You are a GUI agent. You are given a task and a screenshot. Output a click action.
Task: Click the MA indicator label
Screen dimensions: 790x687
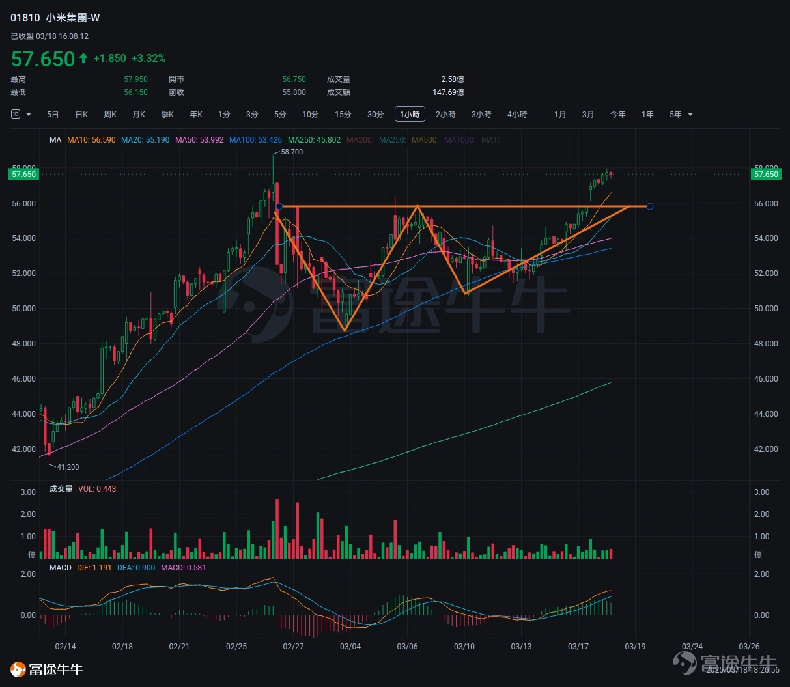pos(55,140)
